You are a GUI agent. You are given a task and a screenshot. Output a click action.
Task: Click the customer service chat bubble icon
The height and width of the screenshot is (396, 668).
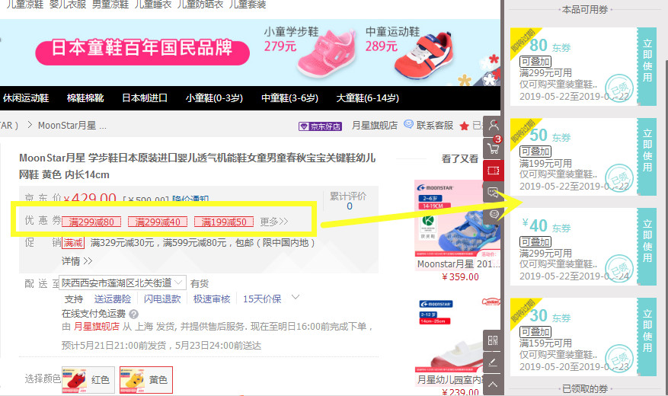click(x=408, y=124)
